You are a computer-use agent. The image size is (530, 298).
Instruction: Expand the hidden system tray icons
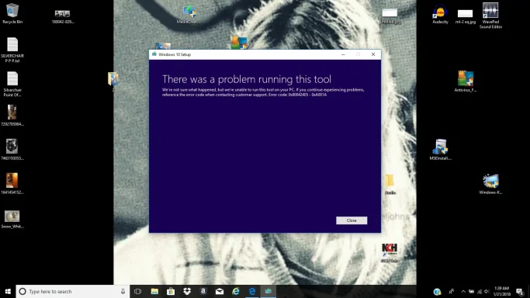[463, 291]
